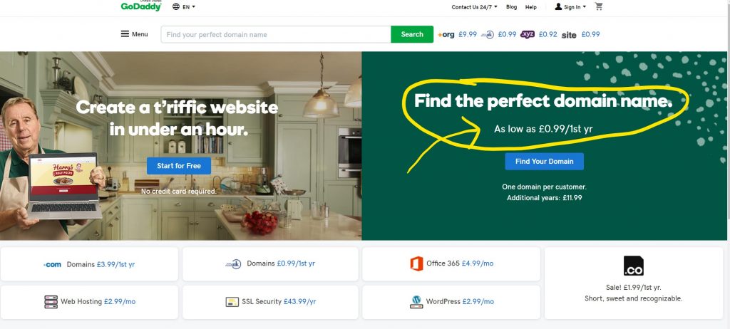
Task: Open the hamburger Menu icon
Action: point(125,34)
